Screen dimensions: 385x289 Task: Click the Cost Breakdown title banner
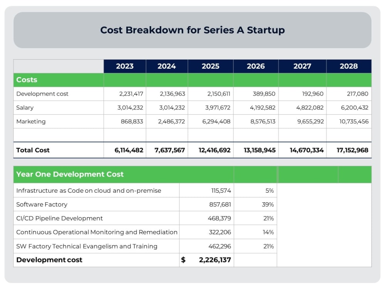[192, 30]
